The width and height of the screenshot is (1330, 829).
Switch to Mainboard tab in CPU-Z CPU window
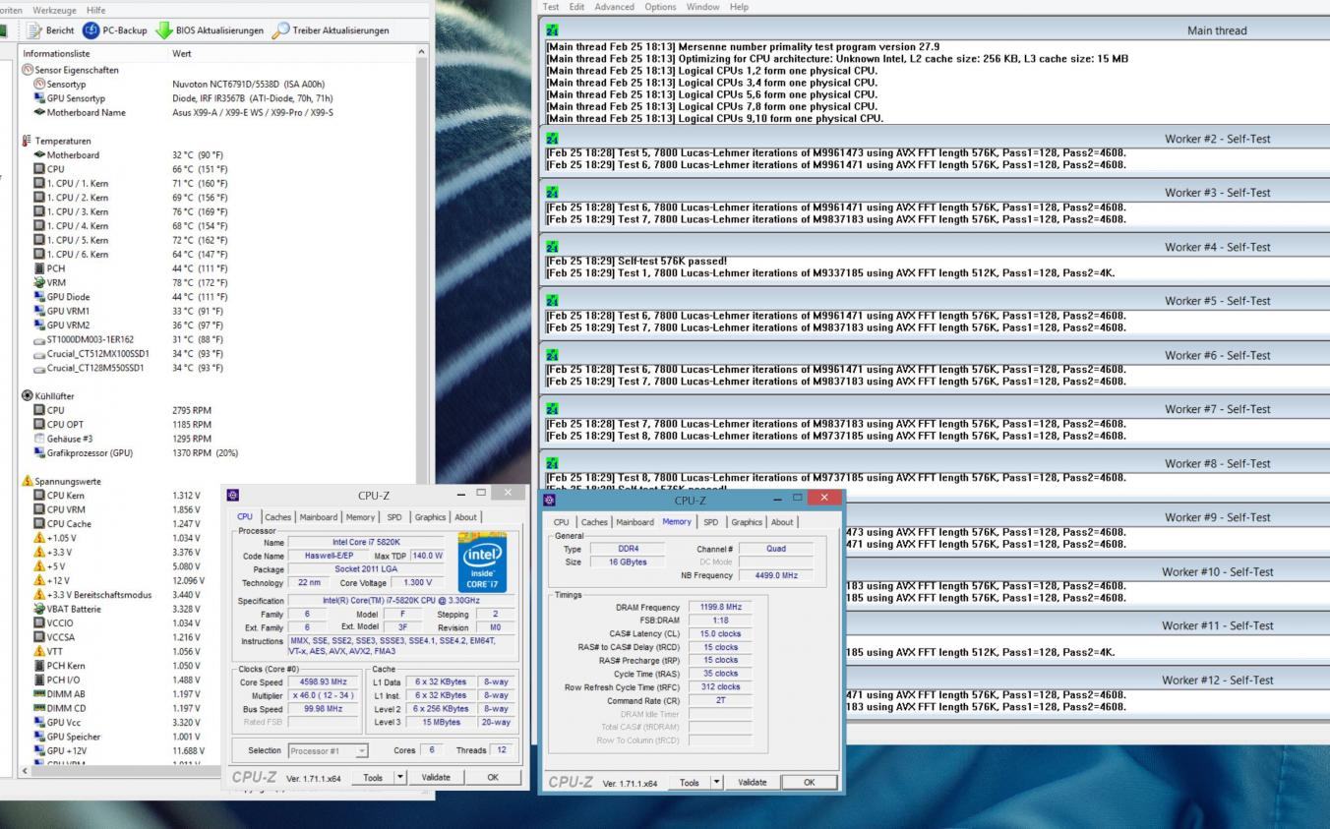click(x=318, y=517)
